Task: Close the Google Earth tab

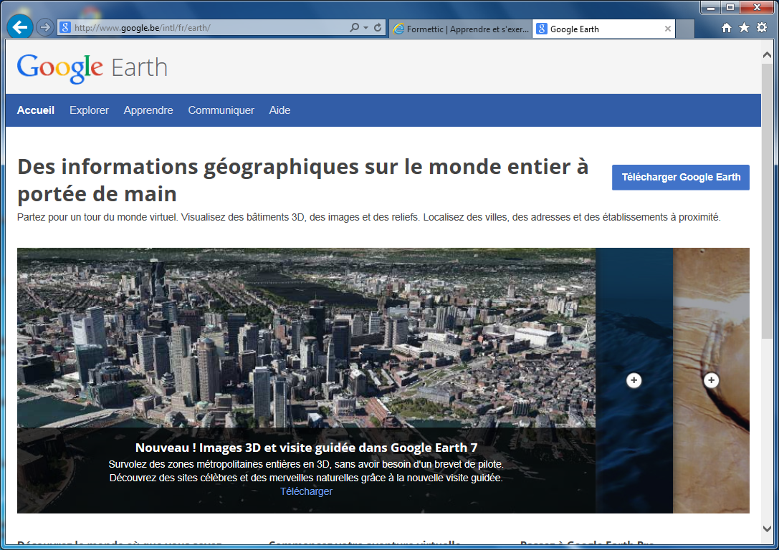Action: [668, 29]
